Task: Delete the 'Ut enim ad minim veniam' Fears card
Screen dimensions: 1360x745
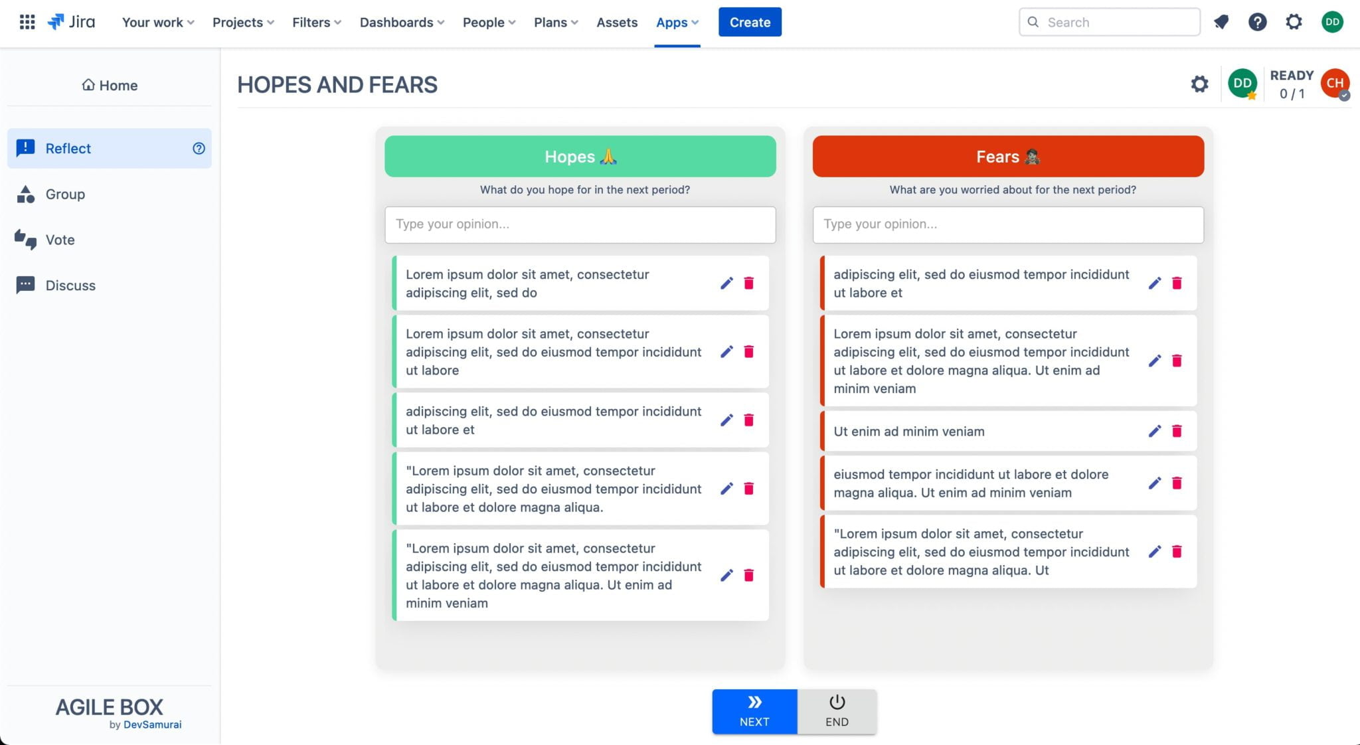Action: pos(1177,431)
